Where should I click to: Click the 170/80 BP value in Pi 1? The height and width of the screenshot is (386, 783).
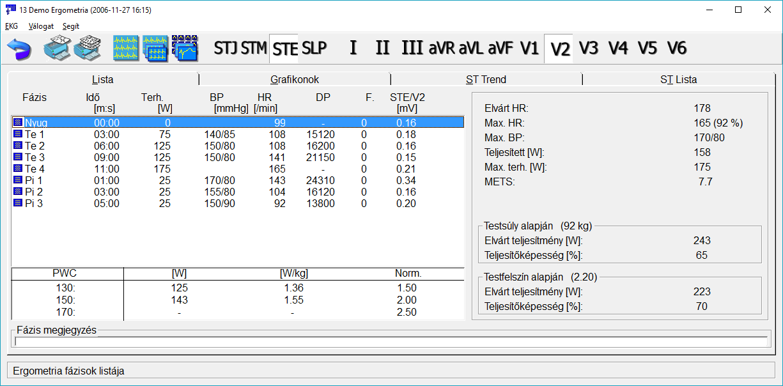(x=219, y=181)
